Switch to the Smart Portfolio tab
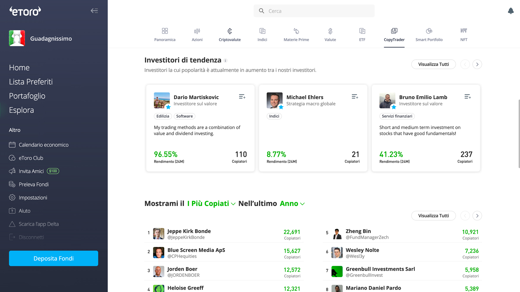 (x=429, y=35)
